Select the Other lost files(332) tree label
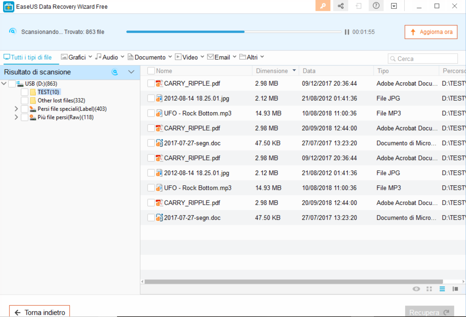The image size is (466, 317). [61, 100]
